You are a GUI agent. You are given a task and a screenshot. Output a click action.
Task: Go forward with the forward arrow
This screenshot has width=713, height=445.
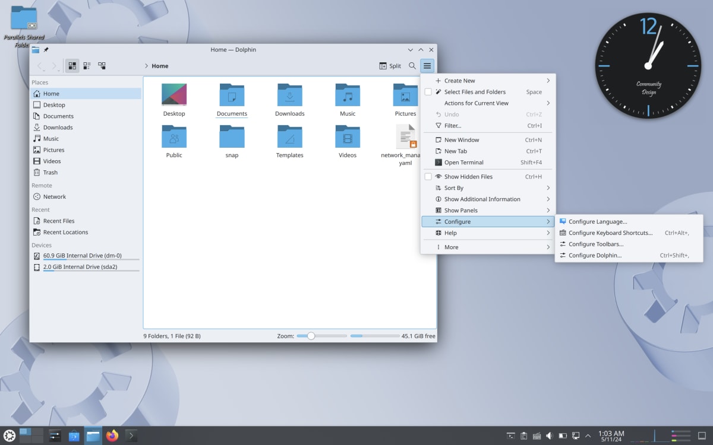[x=54, y=66]
